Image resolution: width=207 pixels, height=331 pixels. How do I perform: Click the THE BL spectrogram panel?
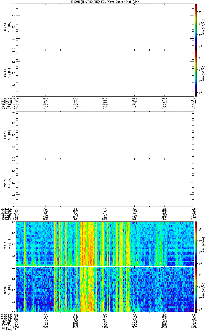[x=105, y=244]
